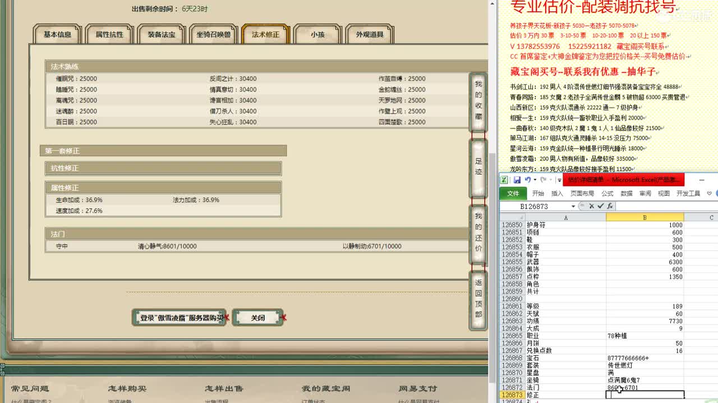The image size is (718, 403).
Task: Select column A header in Excel
Action: 565,217
